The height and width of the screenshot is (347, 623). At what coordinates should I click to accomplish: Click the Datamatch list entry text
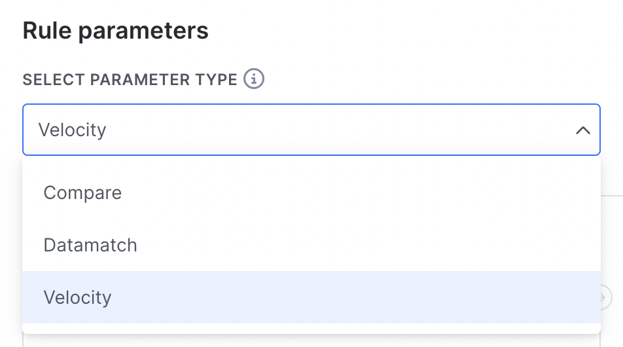click(90, 245)
